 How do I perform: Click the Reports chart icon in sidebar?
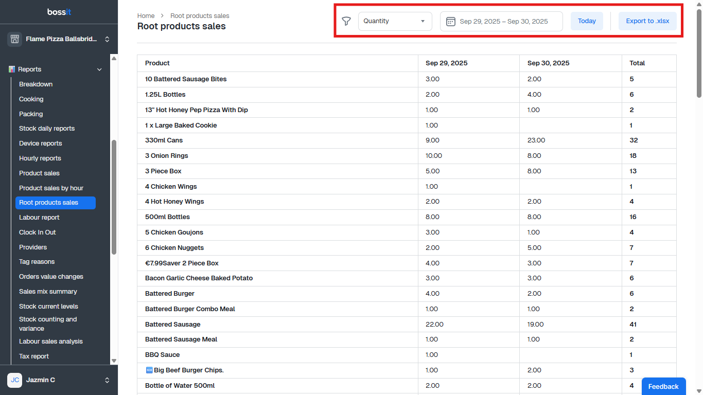12,69
